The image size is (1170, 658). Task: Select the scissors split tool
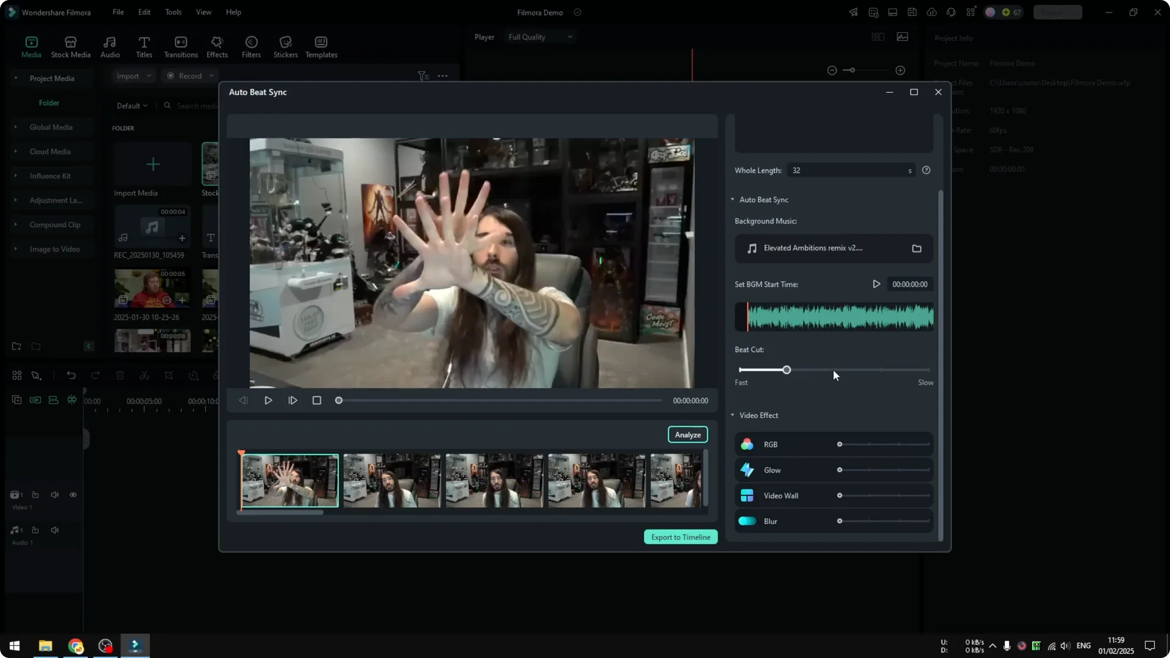[x=144, y=375]
